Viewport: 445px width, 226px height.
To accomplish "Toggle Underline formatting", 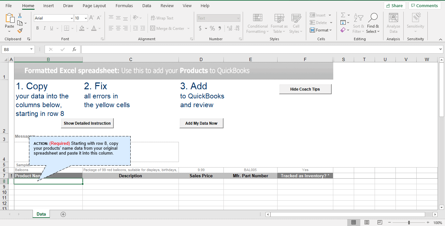I will point(52,28).
